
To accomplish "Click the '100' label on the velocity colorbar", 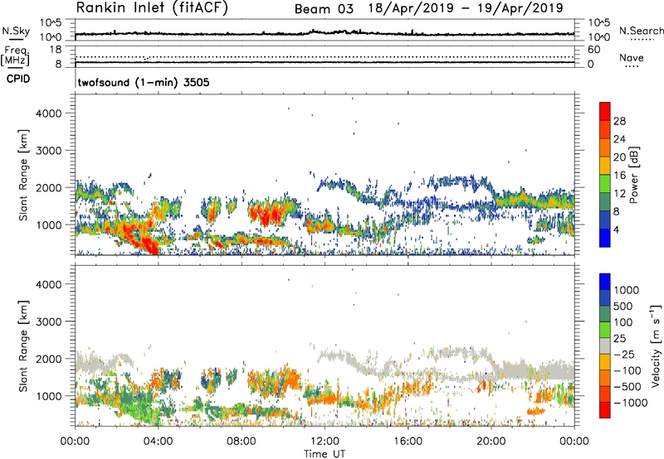I will pos(623,322).
